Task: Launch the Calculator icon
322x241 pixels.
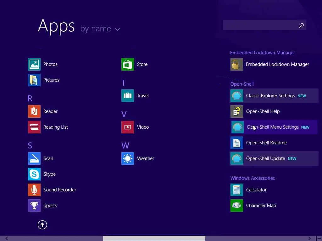Action: 236,190
